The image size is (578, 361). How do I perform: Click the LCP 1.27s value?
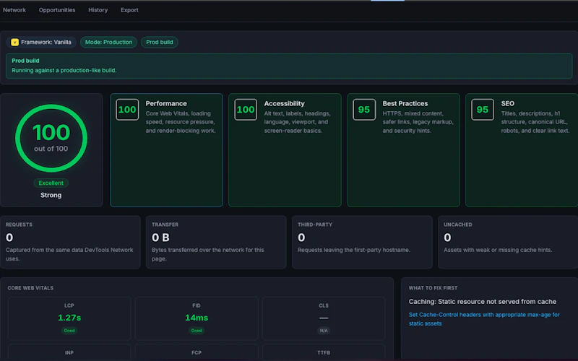[69, 318]
